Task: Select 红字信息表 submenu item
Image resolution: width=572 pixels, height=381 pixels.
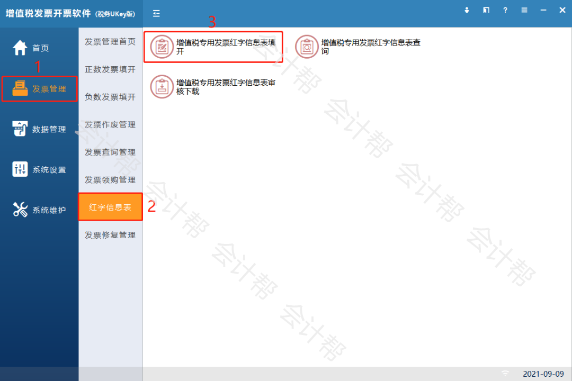Action: click(110, 207)
